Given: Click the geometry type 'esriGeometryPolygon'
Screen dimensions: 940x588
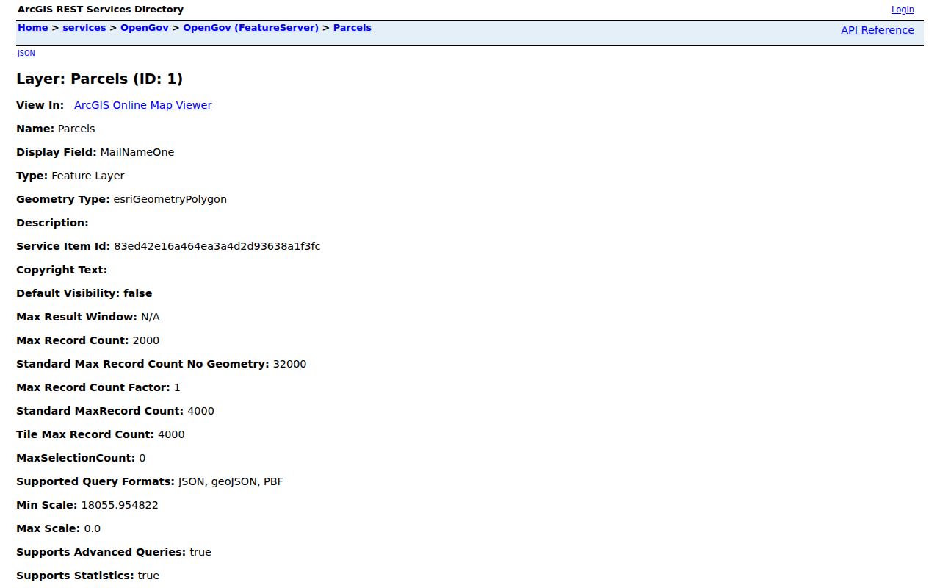Looking at the screenshot, I should [170, 199].
